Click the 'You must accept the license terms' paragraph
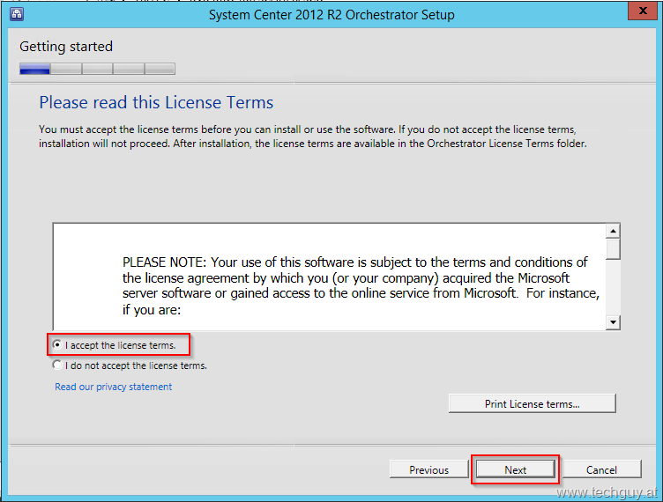The image size is (663, 502). point(313,137)
